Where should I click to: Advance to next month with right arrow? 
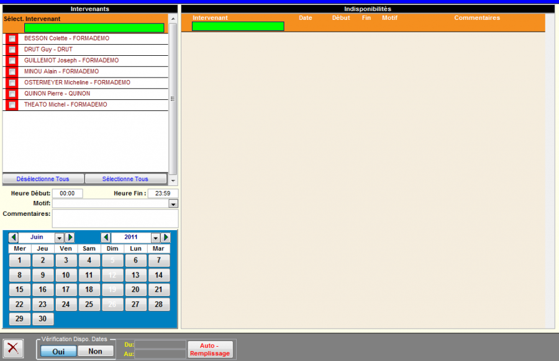tap(70, 238)
